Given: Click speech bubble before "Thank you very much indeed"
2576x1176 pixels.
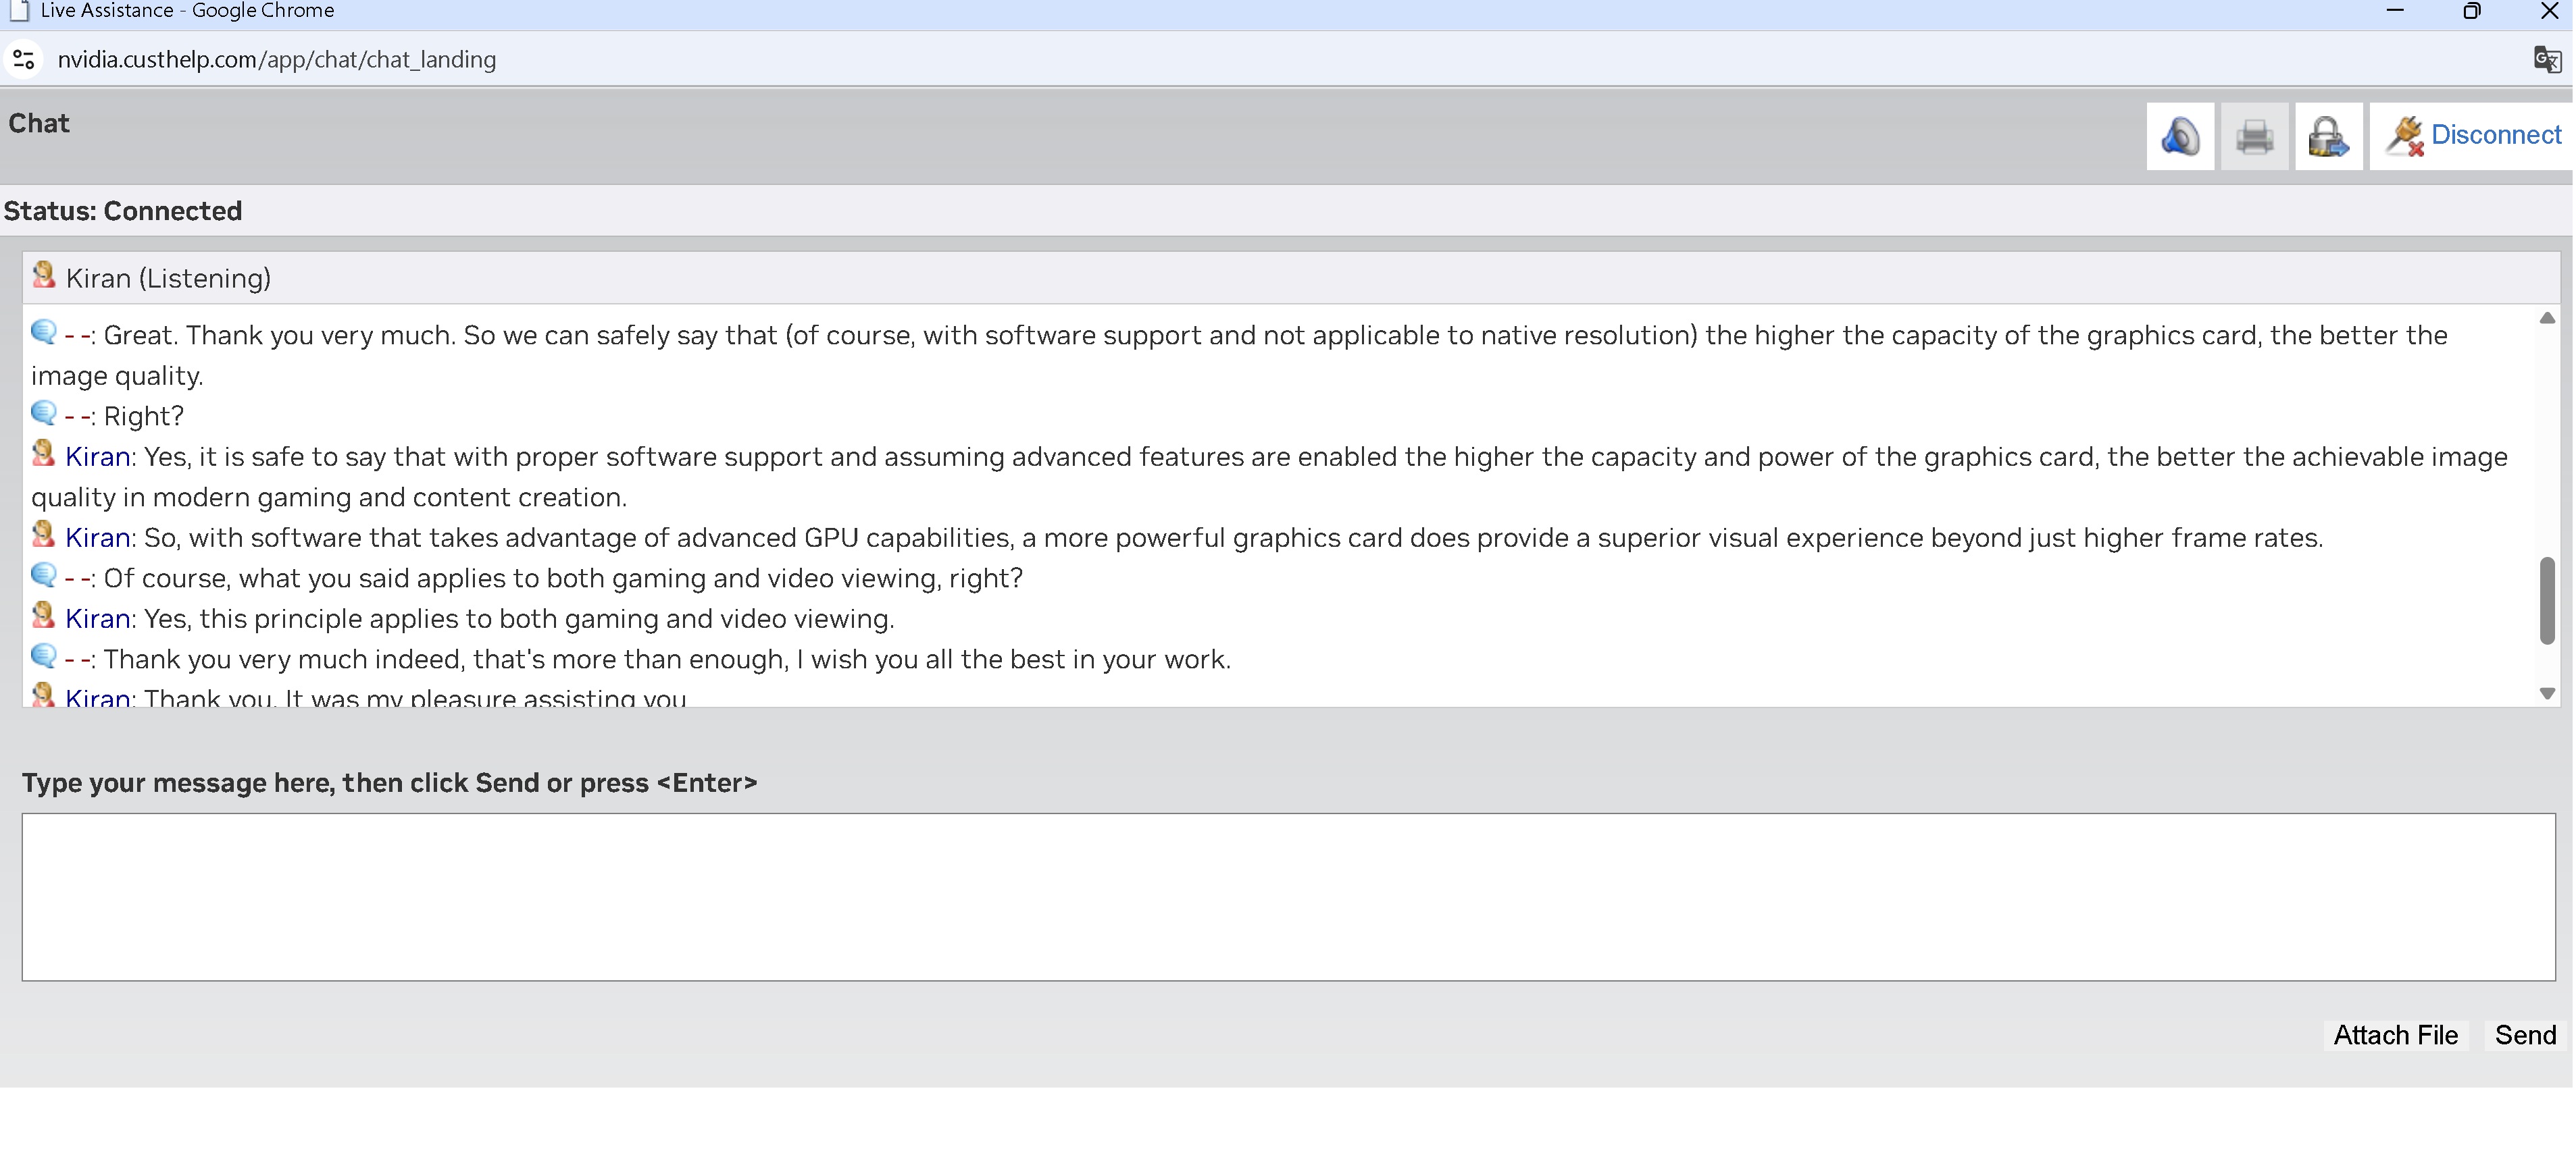Looking at the screenshot, I should [x=43, y=656].
